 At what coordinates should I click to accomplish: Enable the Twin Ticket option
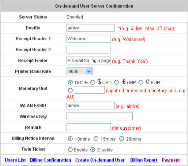tap(70, 149)
